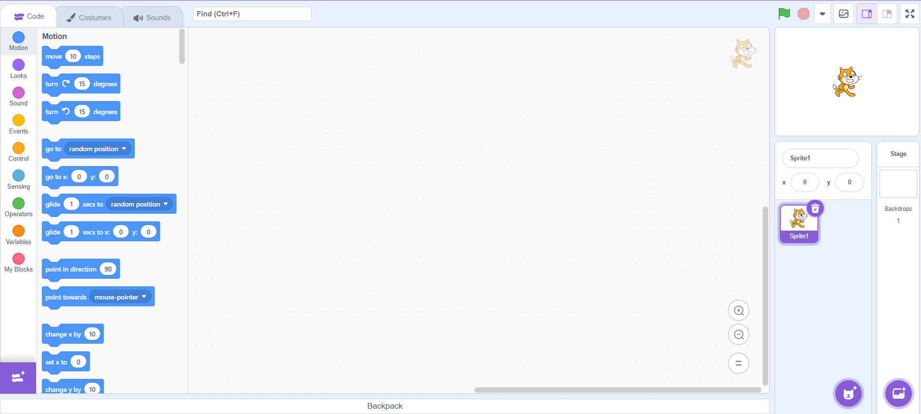Click the sprite y position field
Image resolution: width=921 pixels, height=414 pixels.
click(849, 182)
